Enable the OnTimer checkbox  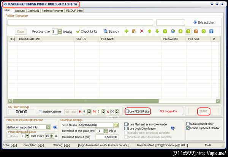40,112
